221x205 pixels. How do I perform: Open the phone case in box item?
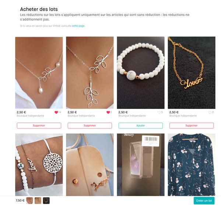(x=141, y=165)
